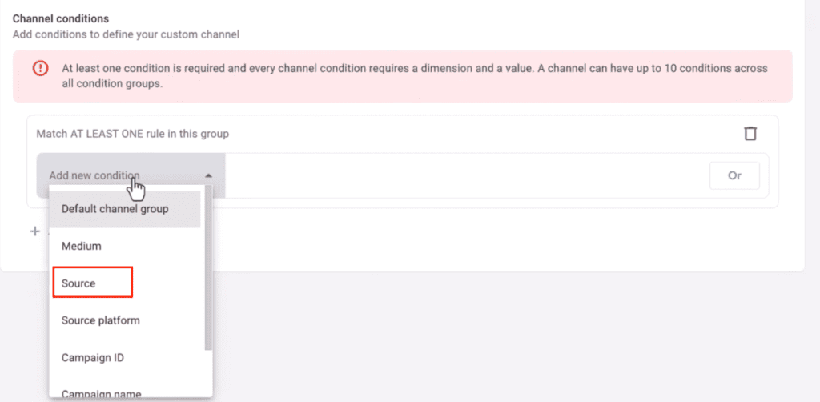Image resolution: width=820 pixels, height=402 pixels.
Task: Open the Add new condition label
Action: [x=94, y=175]
